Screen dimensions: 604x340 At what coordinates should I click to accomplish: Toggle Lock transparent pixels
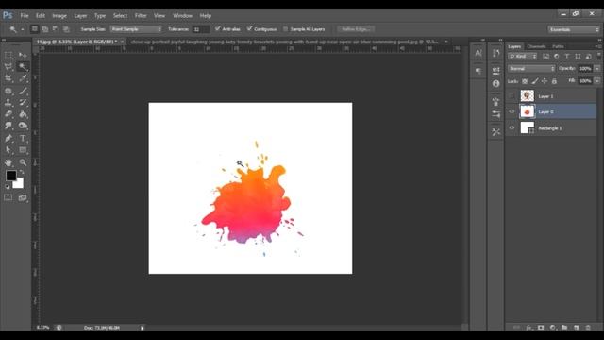tap(525, 81)
